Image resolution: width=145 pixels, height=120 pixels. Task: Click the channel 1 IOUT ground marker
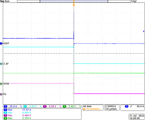coord(1,43)
